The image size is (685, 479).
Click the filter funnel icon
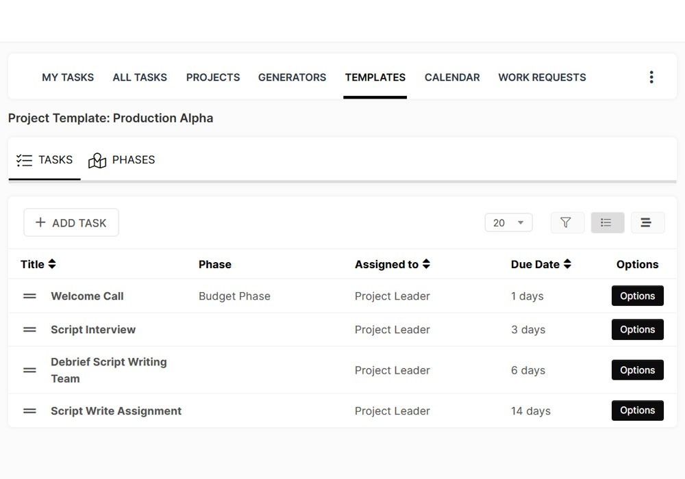click(566, 222)
